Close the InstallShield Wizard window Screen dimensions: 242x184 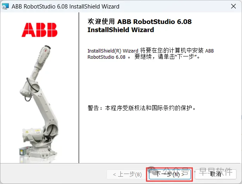coord(233,6)
